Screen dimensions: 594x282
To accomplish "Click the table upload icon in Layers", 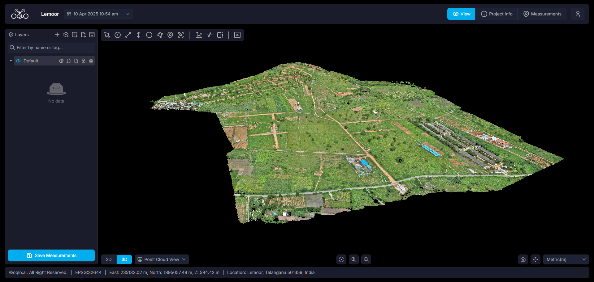I will 75,35.
